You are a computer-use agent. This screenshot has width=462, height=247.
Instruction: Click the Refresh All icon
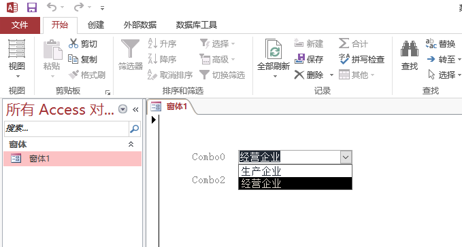click(x=274, y=49)
